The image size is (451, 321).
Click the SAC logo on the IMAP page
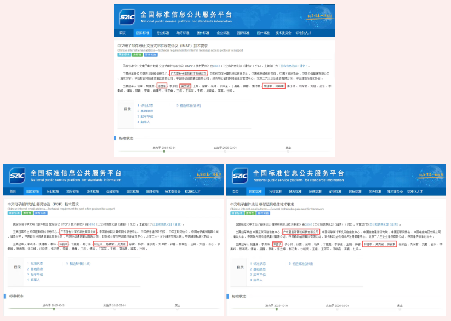pyautogui.click(x=127, y=17)
